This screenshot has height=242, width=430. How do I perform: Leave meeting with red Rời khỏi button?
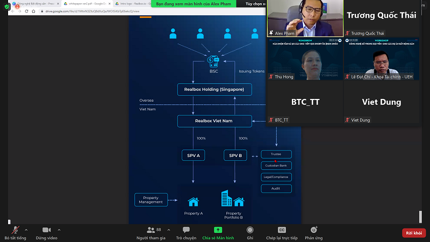414,233
